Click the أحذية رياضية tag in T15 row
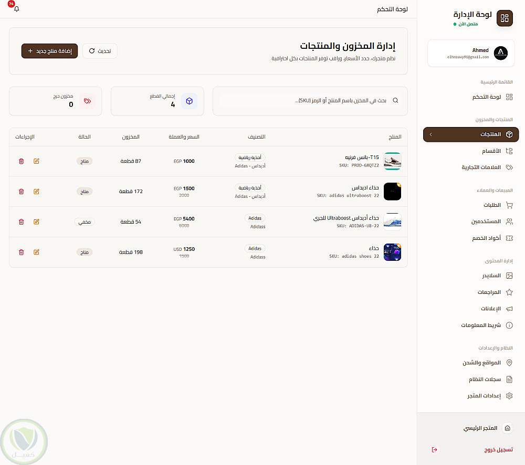 250,157
